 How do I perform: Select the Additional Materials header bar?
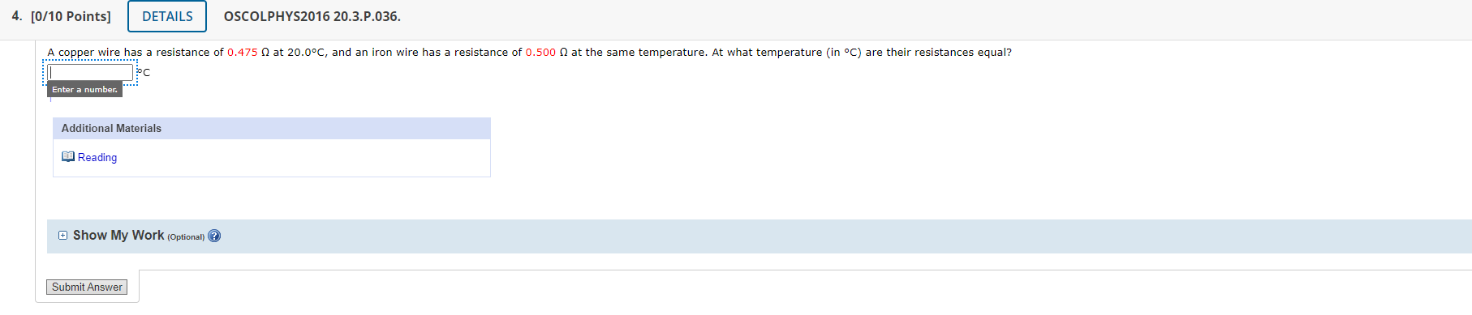pos(272,129)
